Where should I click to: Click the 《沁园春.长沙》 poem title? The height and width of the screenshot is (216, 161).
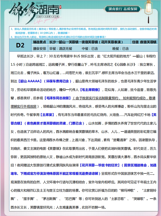tap(125, 64)
